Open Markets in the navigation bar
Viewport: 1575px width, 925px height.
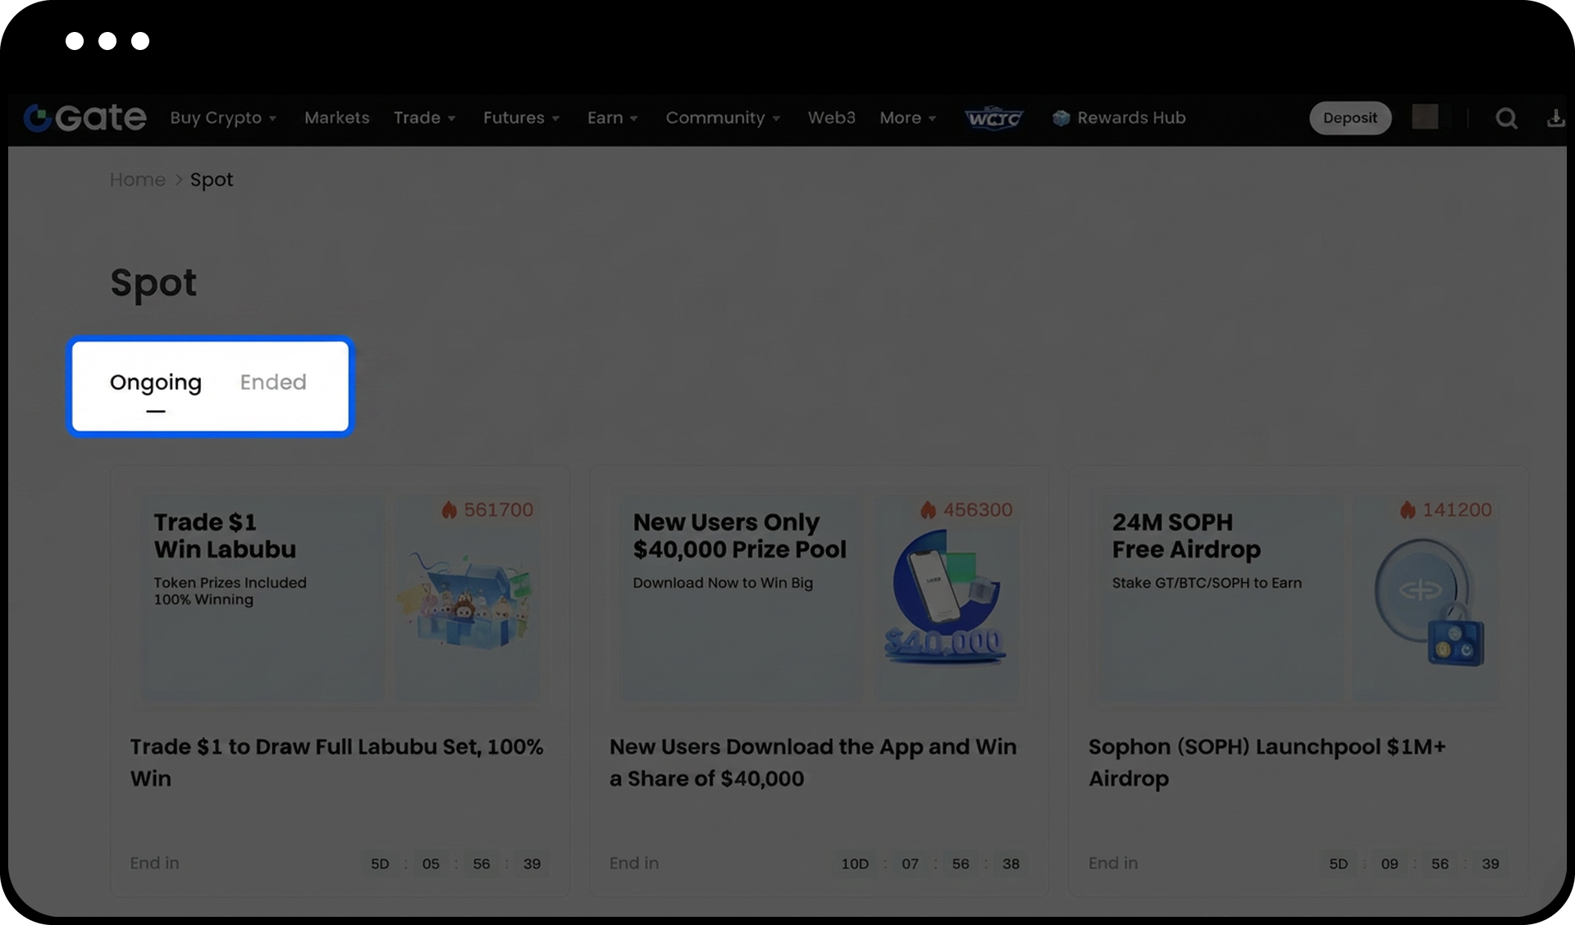(336, 118)
